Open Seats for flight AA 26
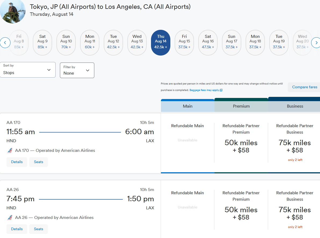Viewport: 320px width, 238px height. coord(39,229)
